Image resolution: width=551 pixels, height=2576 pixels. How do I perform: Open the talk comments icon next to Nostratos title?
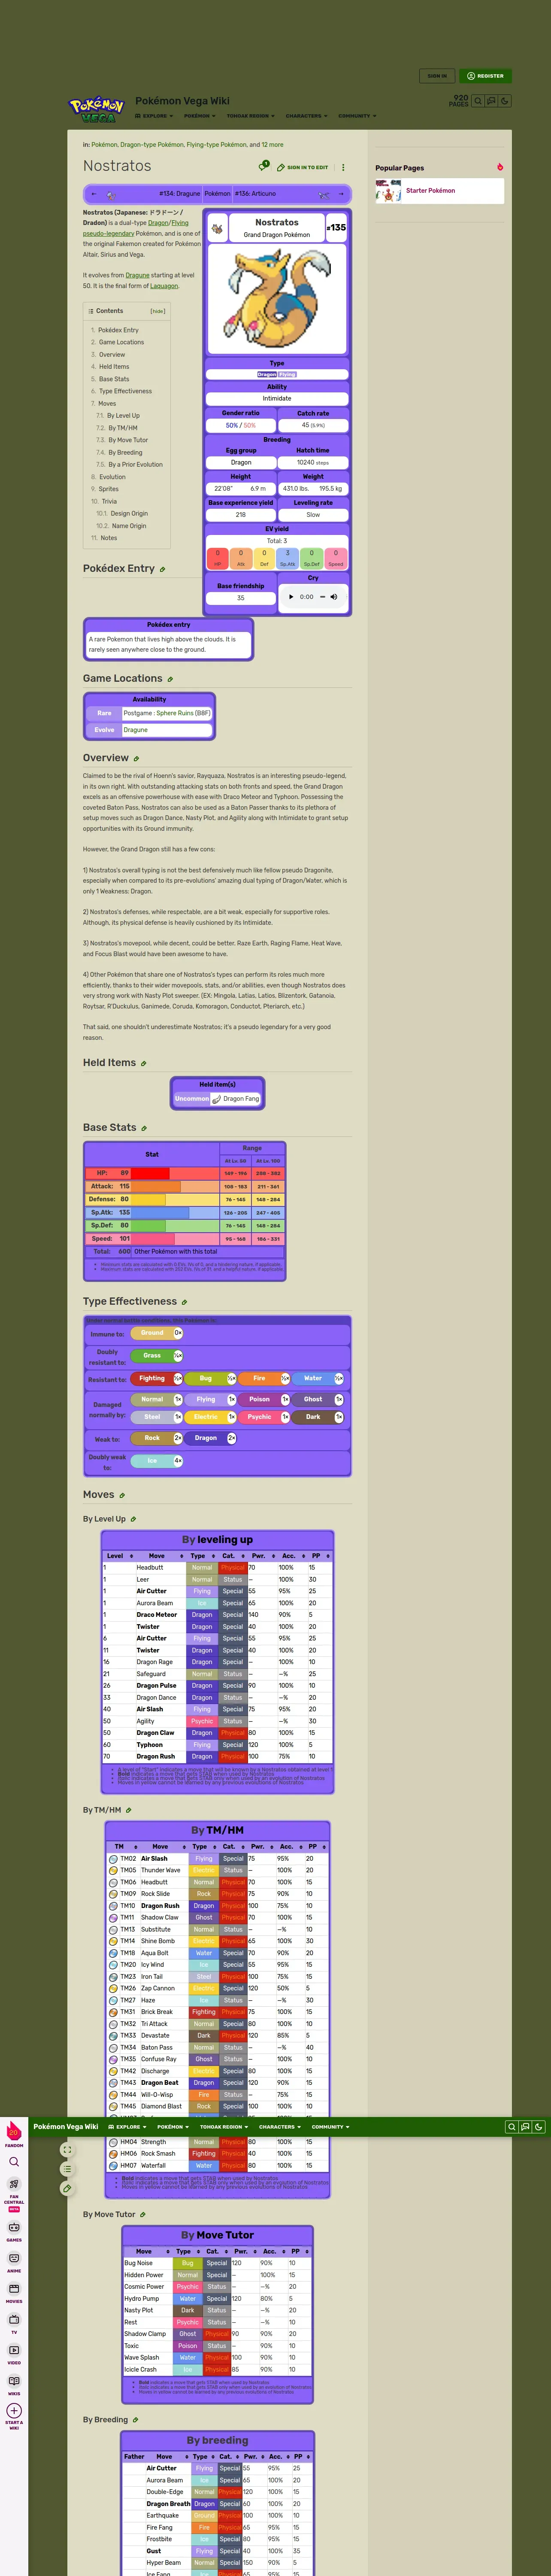coord(264,166)
